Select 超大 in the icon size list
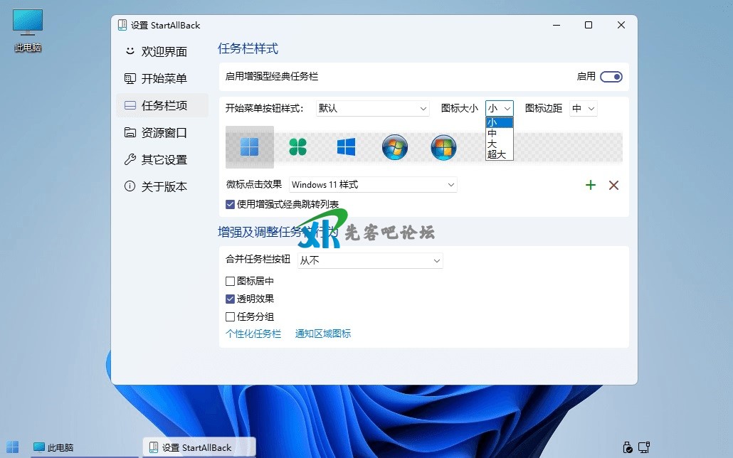Image resolution: width=733 pixels, height=458 pixels. click(497, 154)
